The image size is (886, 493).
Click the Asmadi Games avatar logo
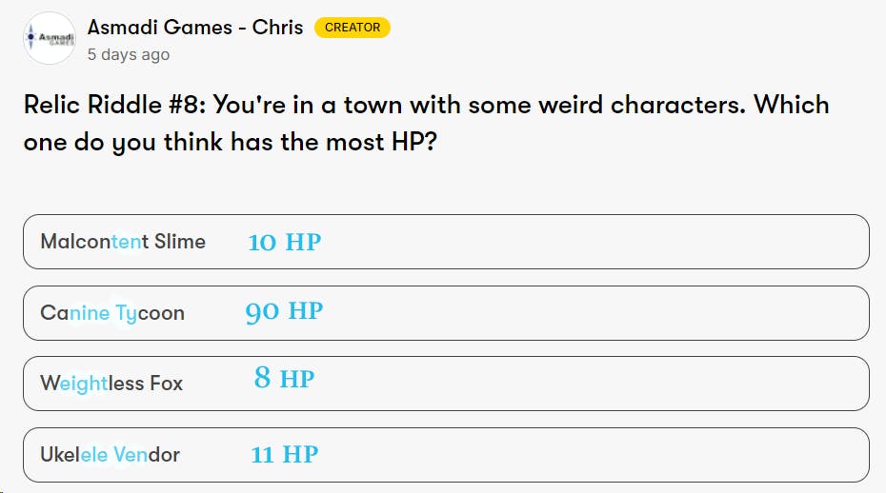click(50, 38)
